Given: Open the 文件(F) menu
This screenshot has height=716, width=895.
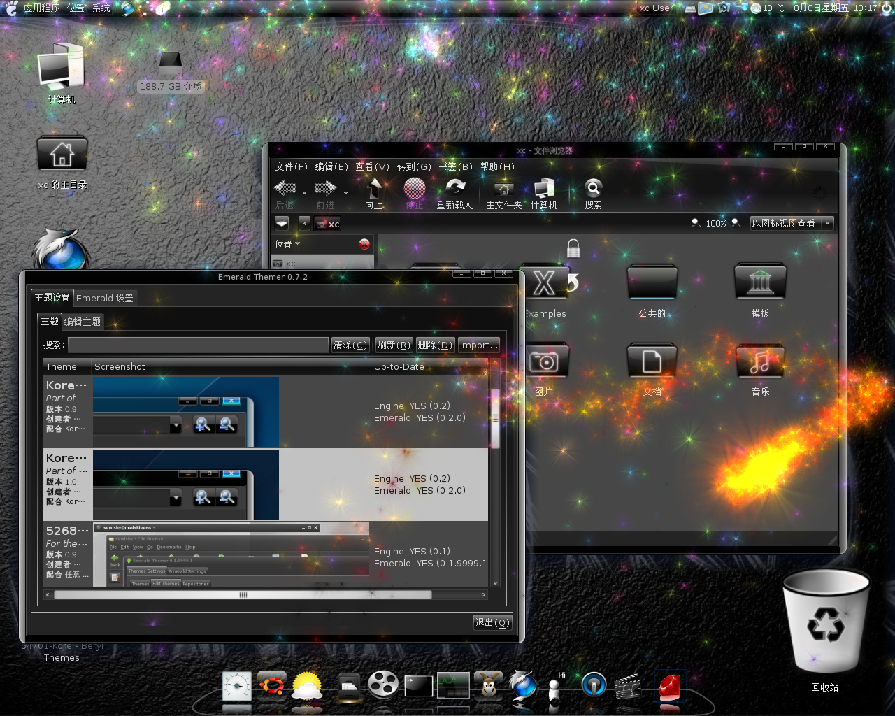Looking at the screenshot, I should 291,166.
